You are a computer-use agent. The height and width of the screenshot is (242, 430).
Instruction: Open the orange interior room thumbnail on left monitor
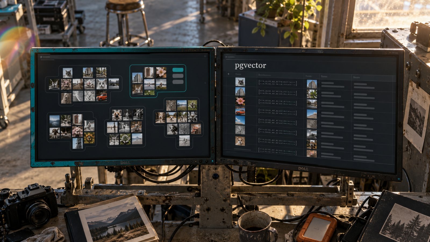(x=196, y=129)
